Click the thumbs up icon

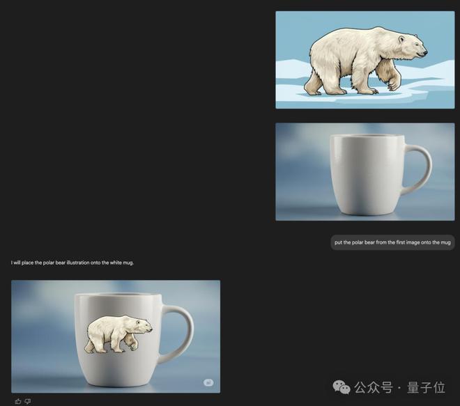click(x=18, y=401)
